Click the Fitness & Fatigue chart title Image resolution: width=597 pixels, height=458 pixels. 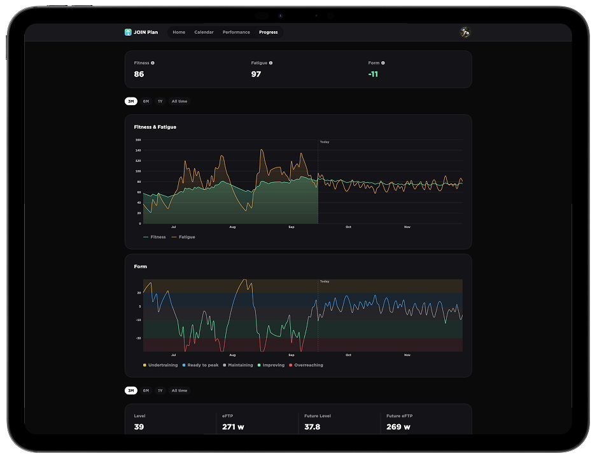point(155,127)
